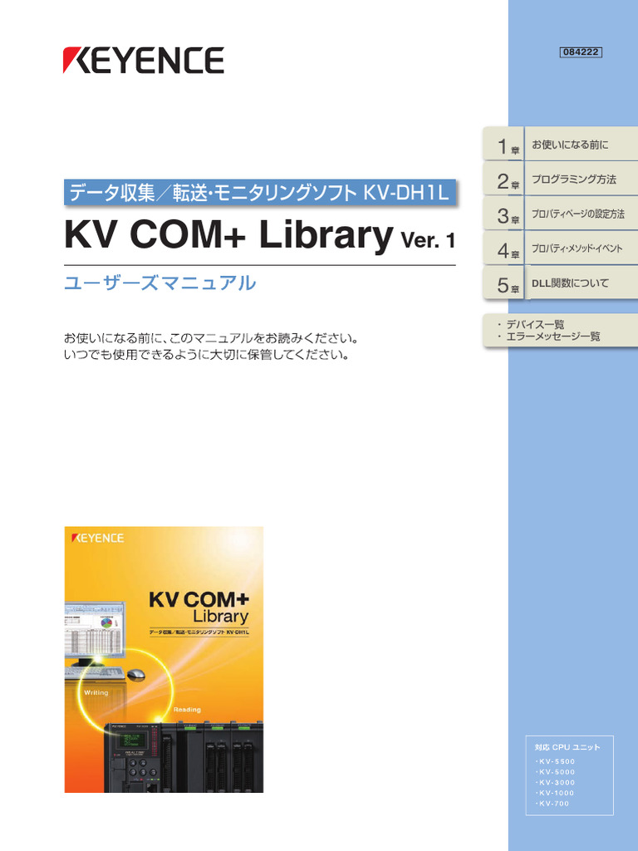Image resolution: width=638 pixels, height=851 pixels.
Task: Click the line いつでも使用できるように大切に保管してください。
Action: (x=206, y=355)
